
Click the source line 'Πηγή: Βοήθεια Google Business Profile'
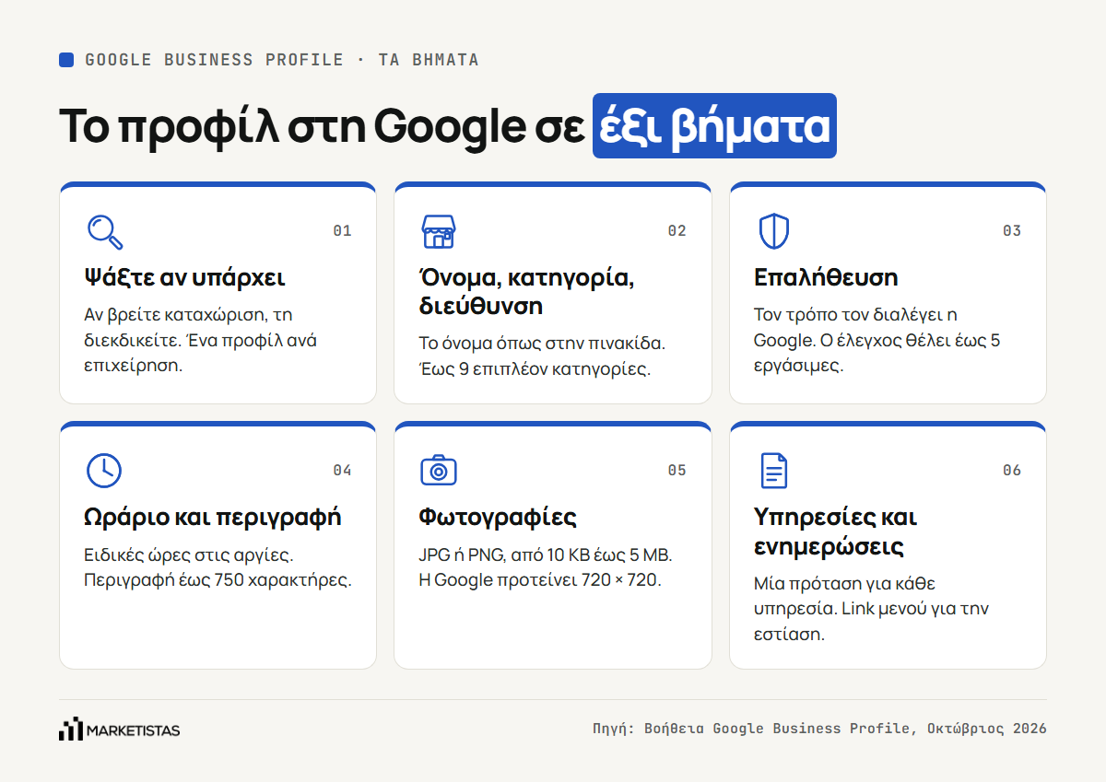point(752,729)
